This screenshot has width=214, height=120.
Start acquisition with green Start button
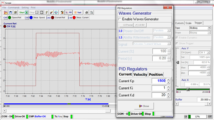[x=23, y=13]
